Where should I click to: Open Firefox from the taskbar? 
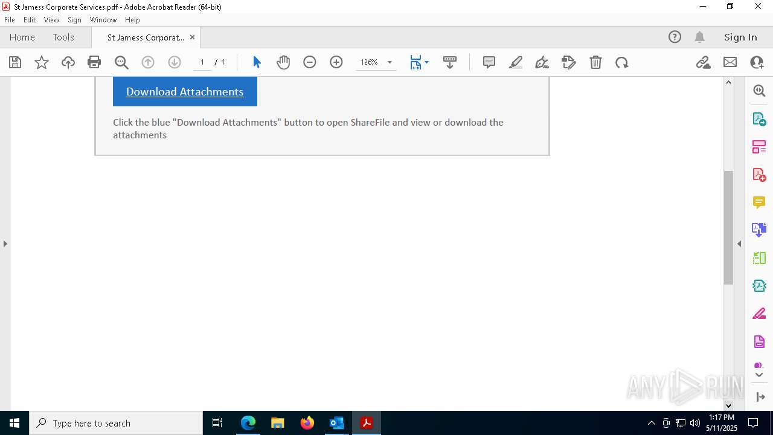pyautogui.click(x=307, y=423)
